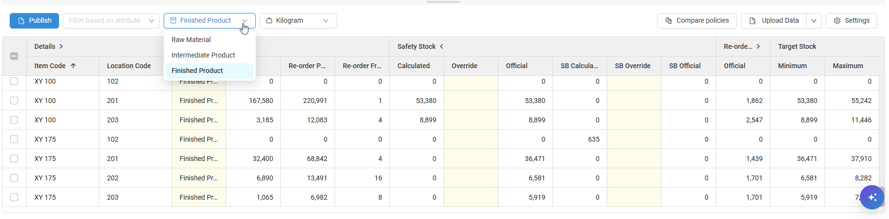Expand the Details column group arrow
The width and height of the screenshot is (889, 219).
61,46
